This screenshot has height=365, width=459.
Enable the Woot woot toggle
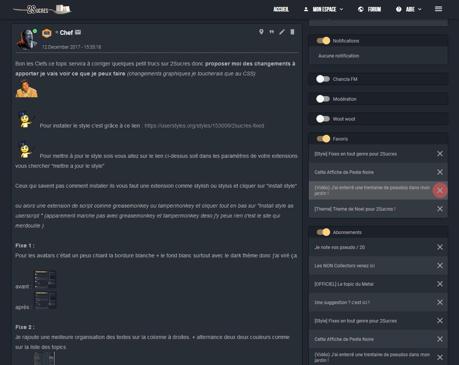pyautogui.click(x=323, y=119)
